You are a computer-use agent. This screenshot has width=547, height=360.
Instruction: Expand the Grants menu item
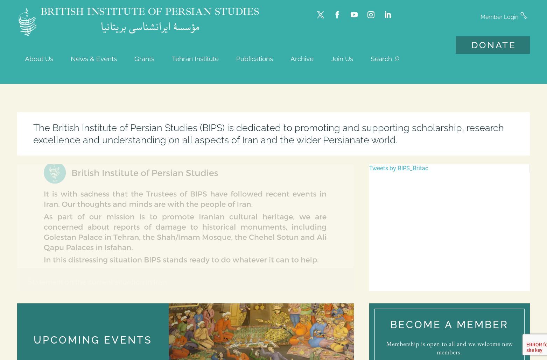(144, 59)
